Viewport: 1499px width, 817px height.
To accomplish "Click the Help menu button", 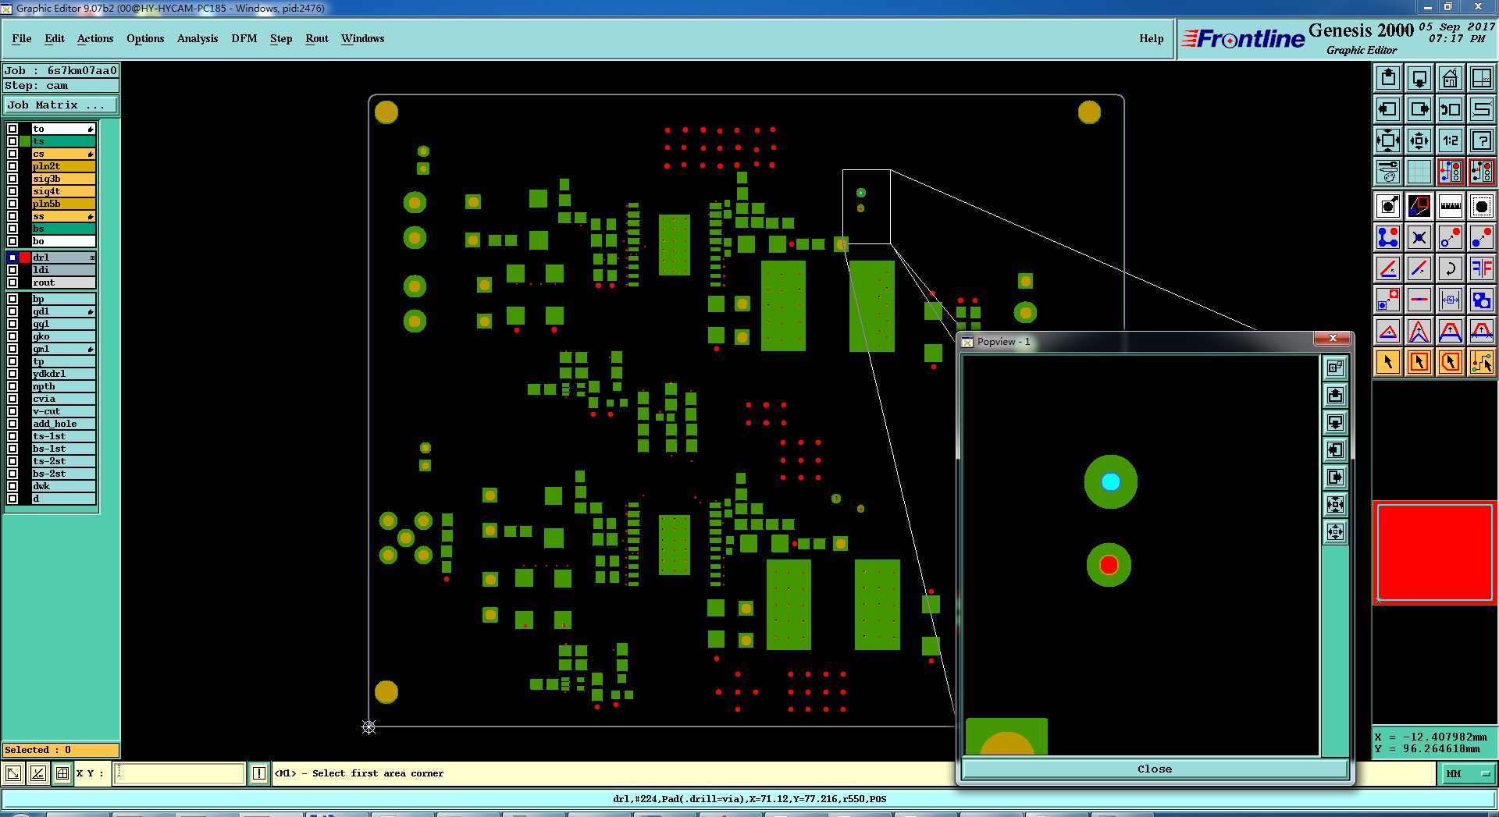I will coord(1152,38).
